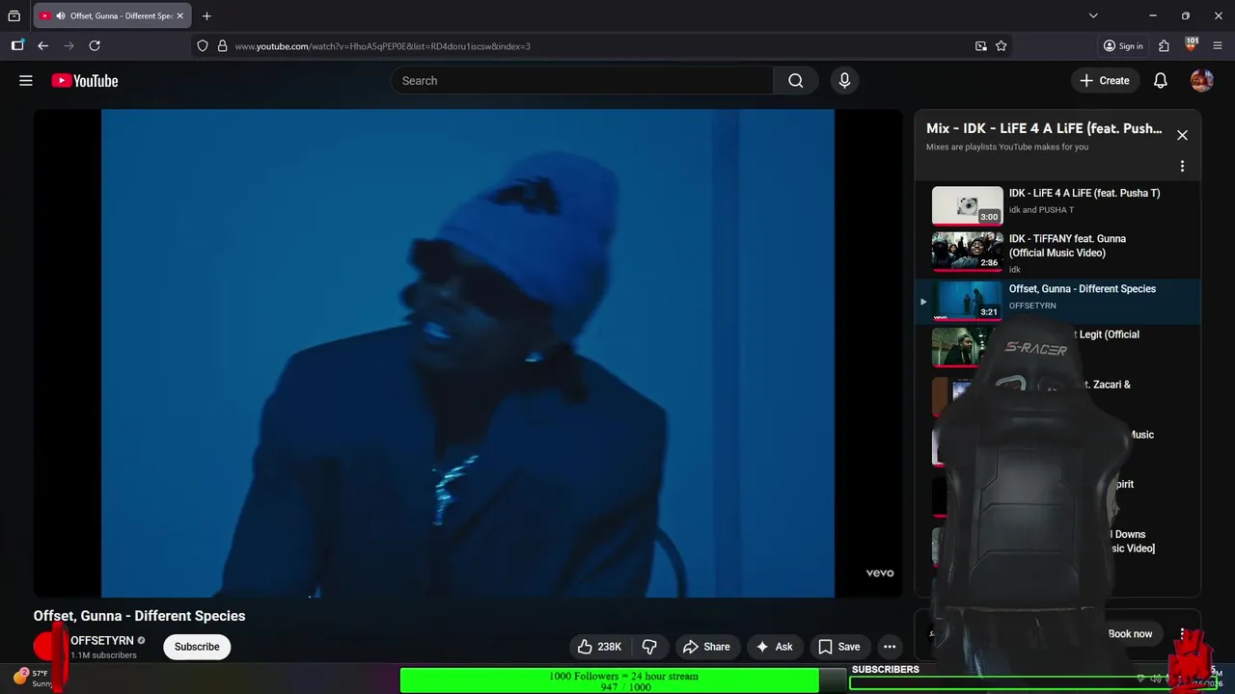
Task: Open a new browser tab
Action: click(x=206, y=15)
